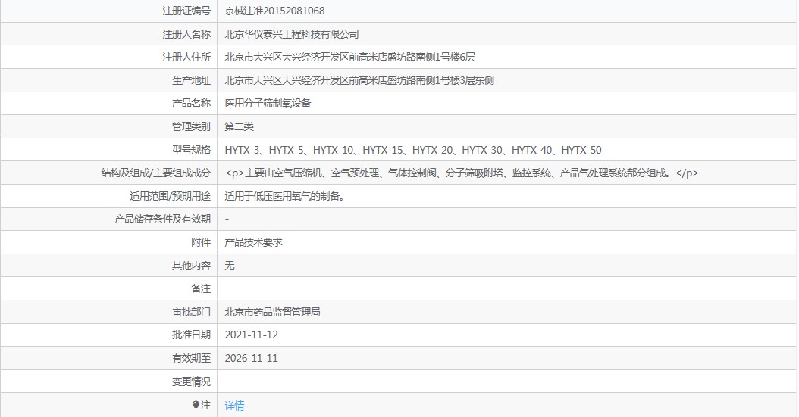
Task: Click the 生产地址 label cell
Action: [109, 80]
